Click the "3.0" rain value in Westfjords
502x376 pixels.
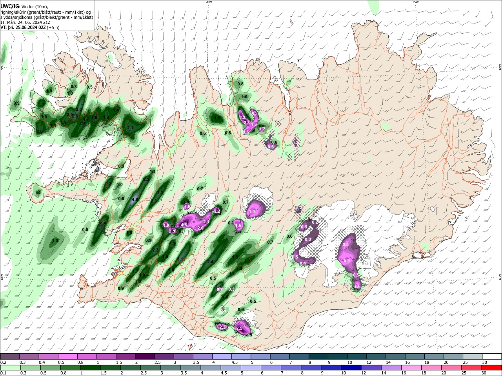coord(79,110)
